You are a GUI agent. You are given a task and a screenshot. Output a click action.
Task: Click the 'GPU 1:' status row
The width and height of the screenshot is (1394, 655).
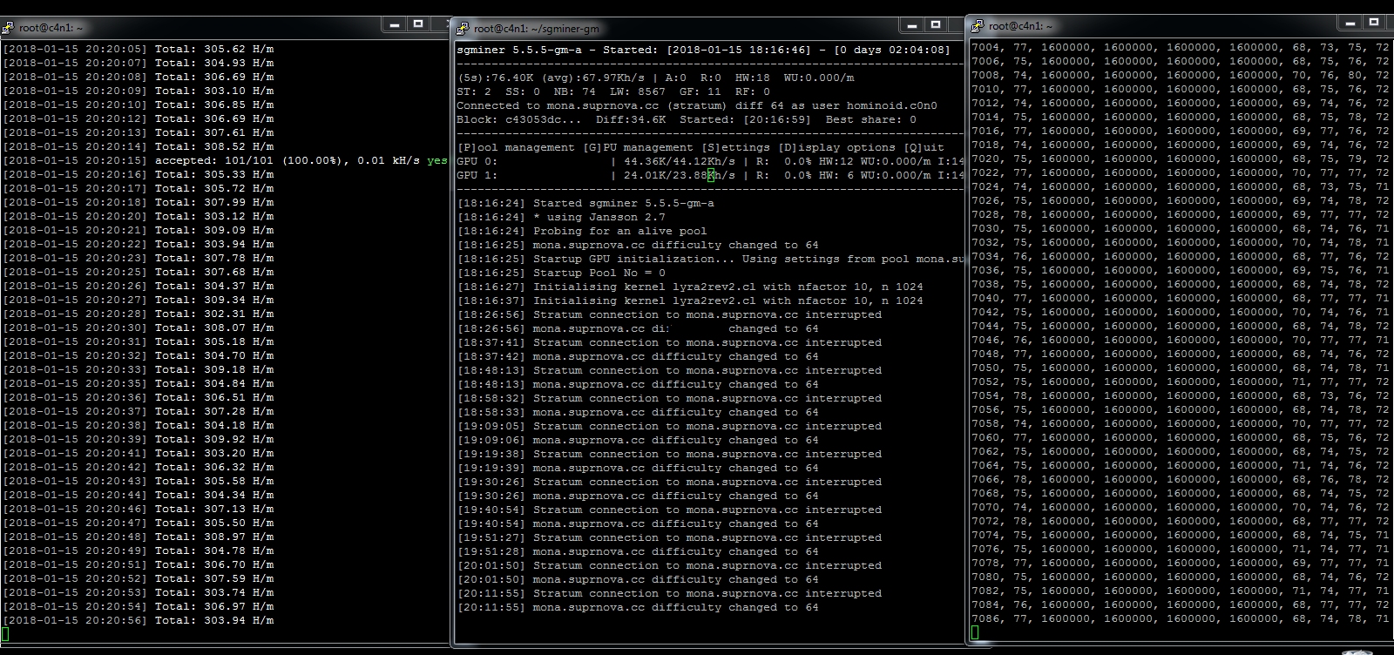tap(710, 175)
